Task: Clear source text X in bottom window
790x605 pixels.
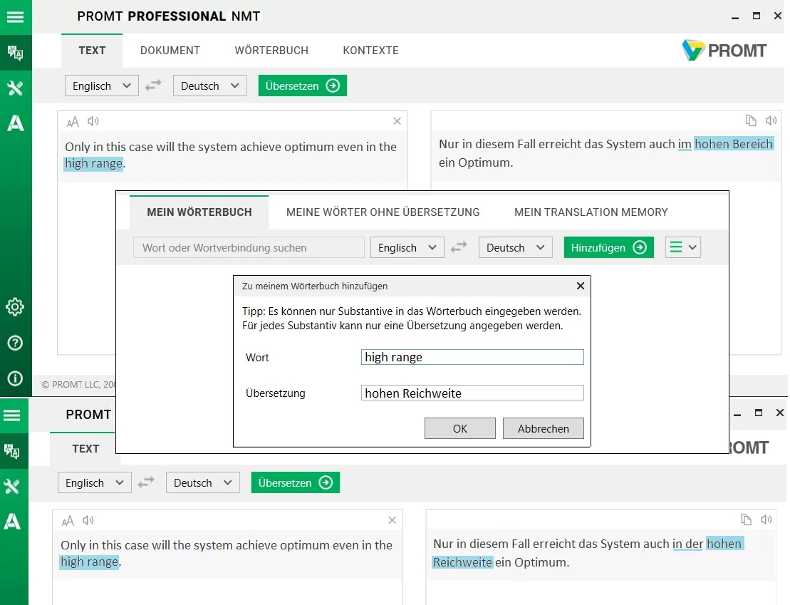Action: [392, 519]
